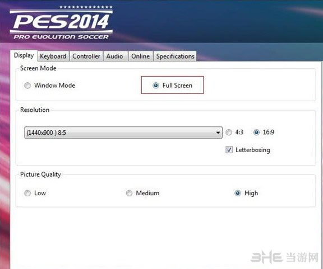
Task: Switch to the Keyboard tab
Action: coord(53,56)
